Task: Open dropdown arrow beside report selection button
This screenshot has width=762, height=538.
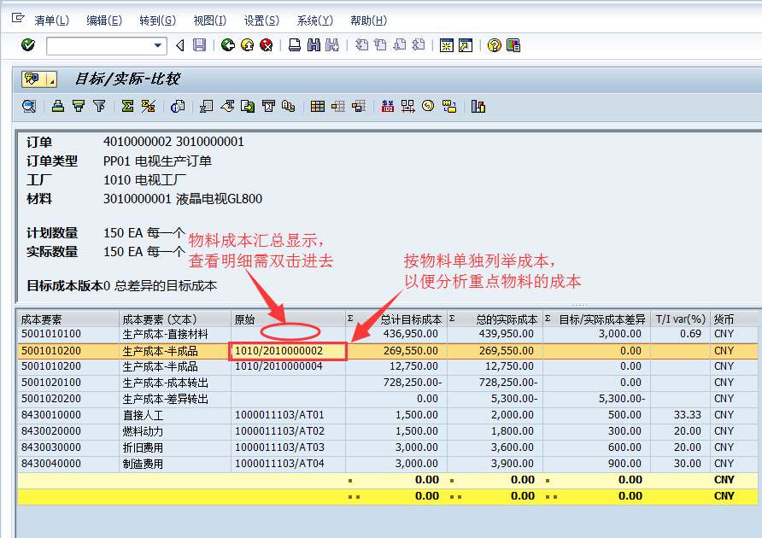Action: (52, 79)
